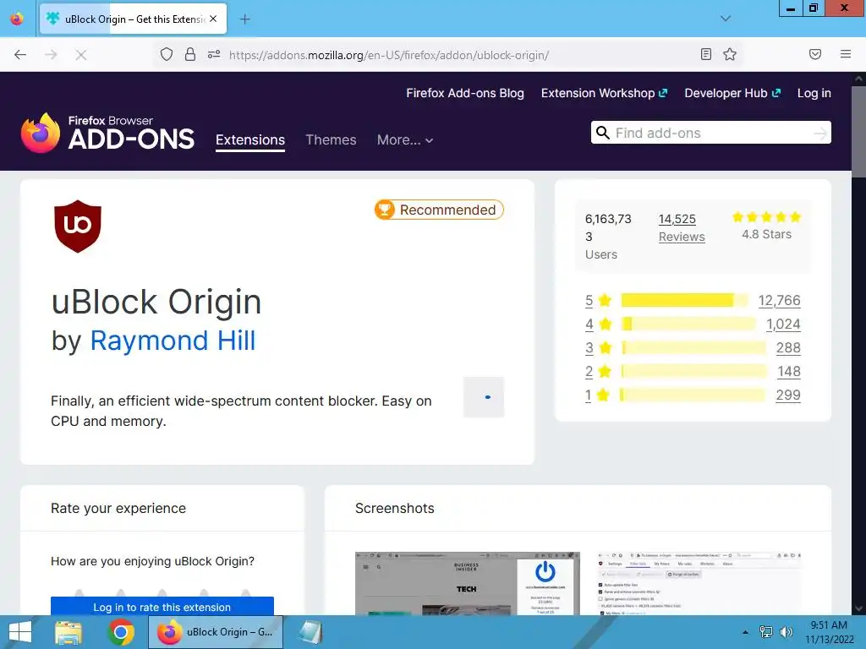This screenshot has height=649, width=866.
Task: Open site permissions icon in the address bar
Action: coord(214,54)
